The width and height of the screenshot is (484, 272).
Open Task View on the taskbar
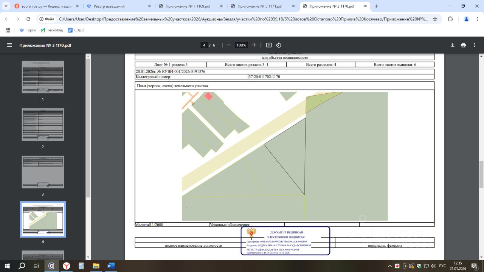36,266
